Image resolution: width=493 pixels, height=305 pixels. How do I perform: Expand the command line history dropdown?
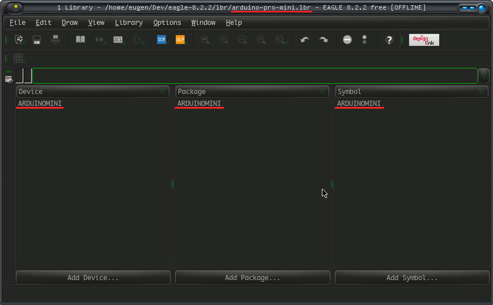click(x=483, y=76)
